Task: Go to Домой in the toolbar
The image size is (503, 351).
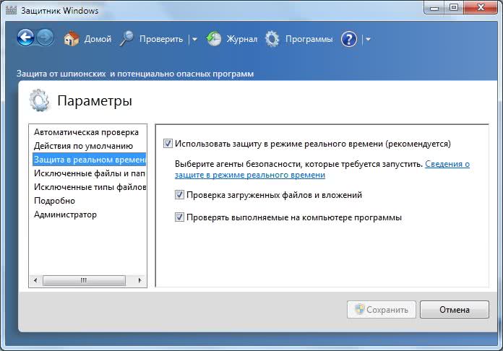Action: pyautogui.click(x=98, y=39)
